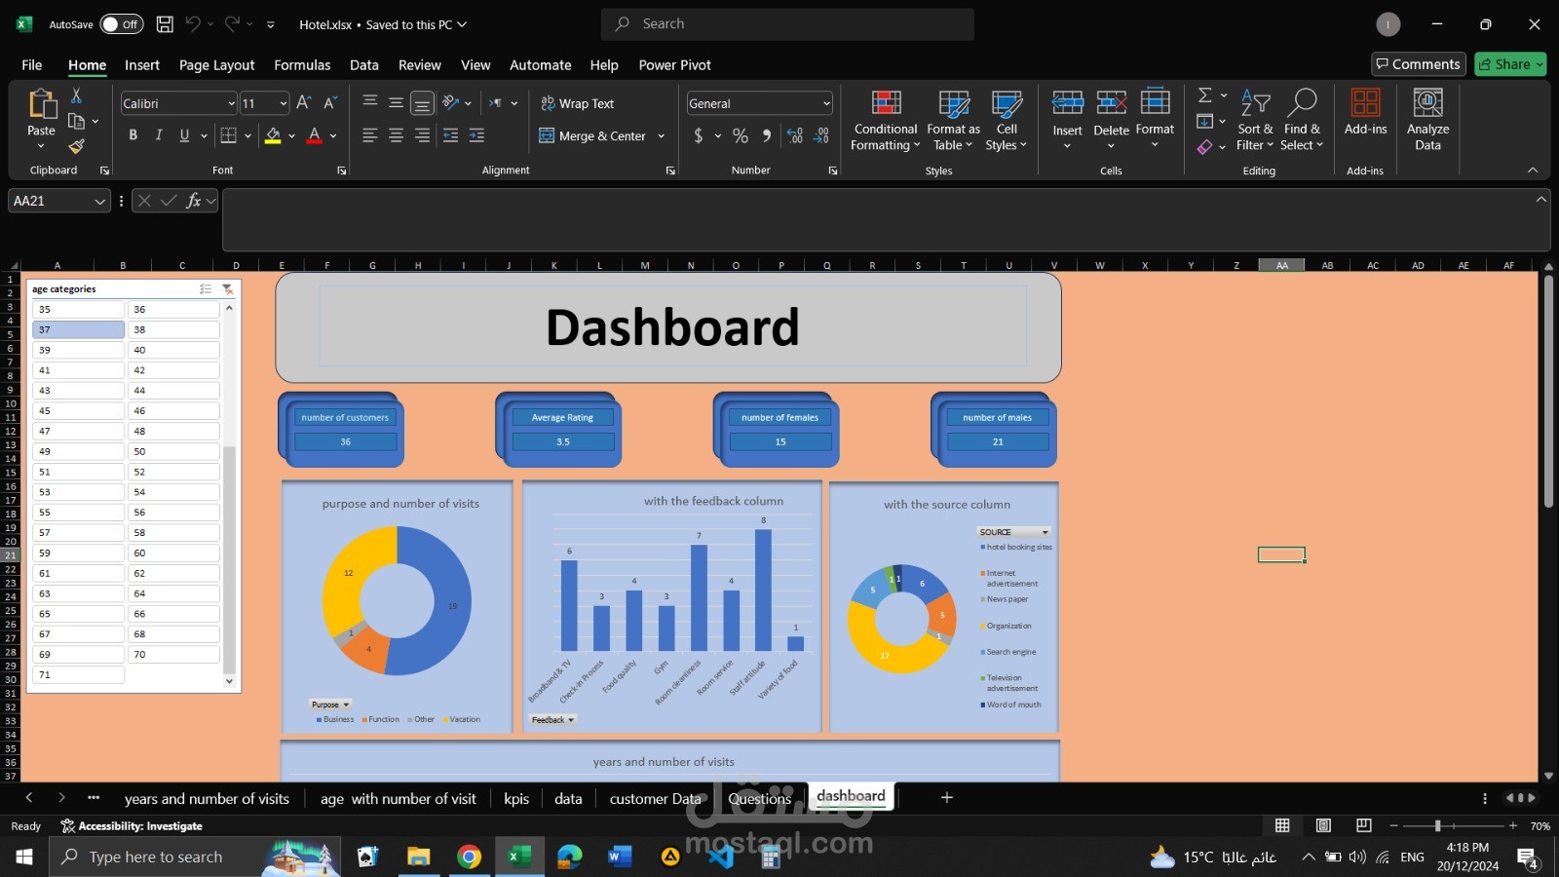Click Accessibility: Investigate in status bar

coord(132,825)
